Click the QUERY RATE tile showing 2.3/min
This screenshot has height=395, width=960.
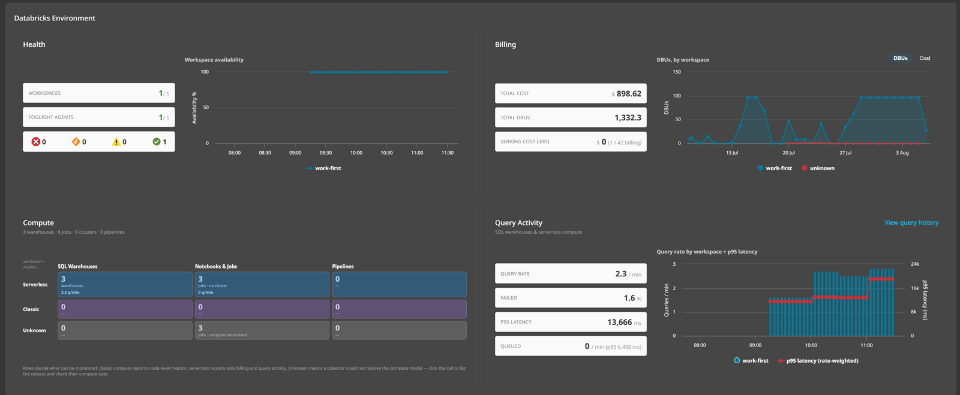point(571,274)
